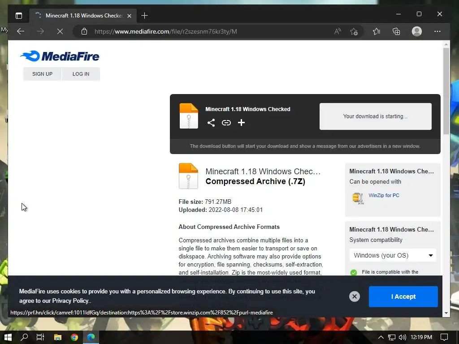Image resolution: width=459 pixels, height=344 pixels.
Task: Open taskbar search magnifier
Action: [x=24, y=337]
